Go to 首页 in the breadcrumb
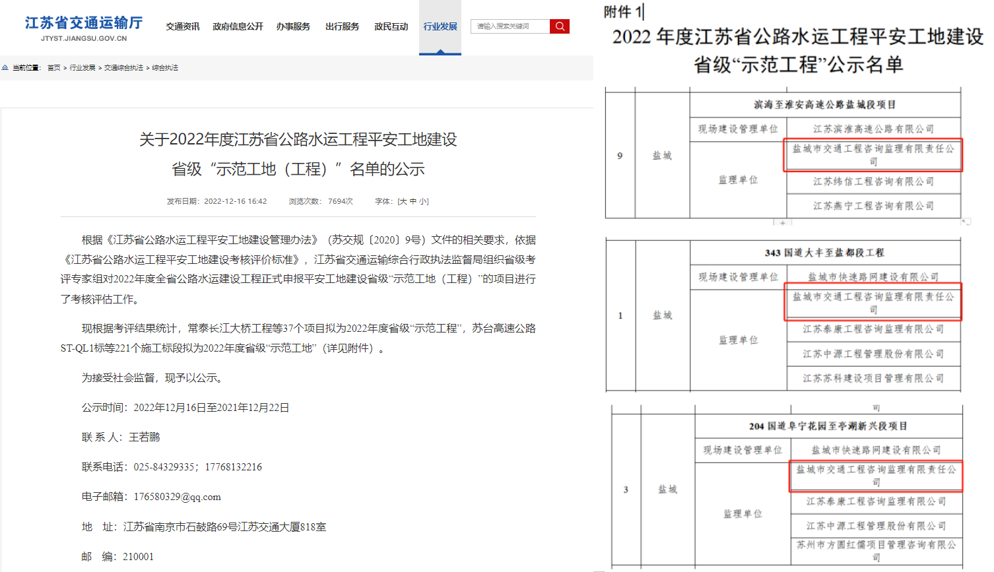The image size is (994, 572). click(54, 68)
